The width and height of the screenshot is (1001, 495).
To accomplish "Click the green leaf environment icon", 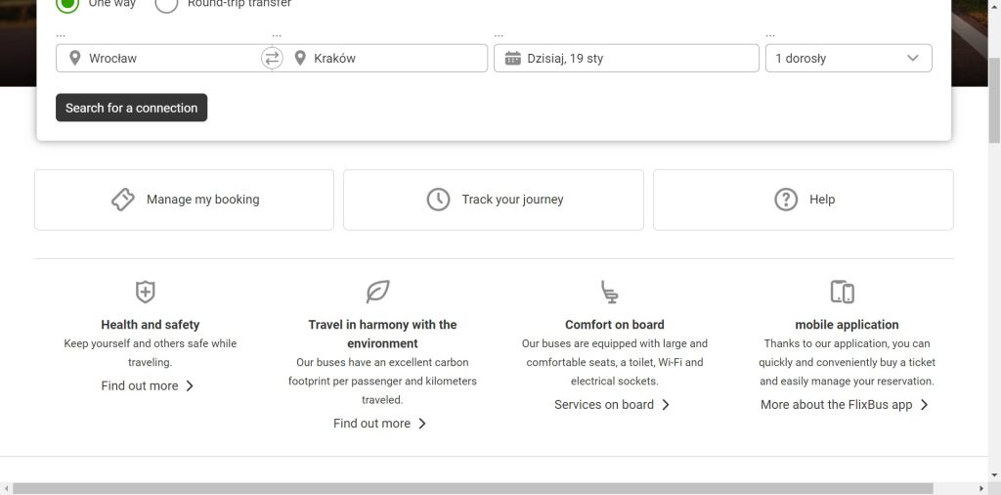I will click(x=377, y=292).
